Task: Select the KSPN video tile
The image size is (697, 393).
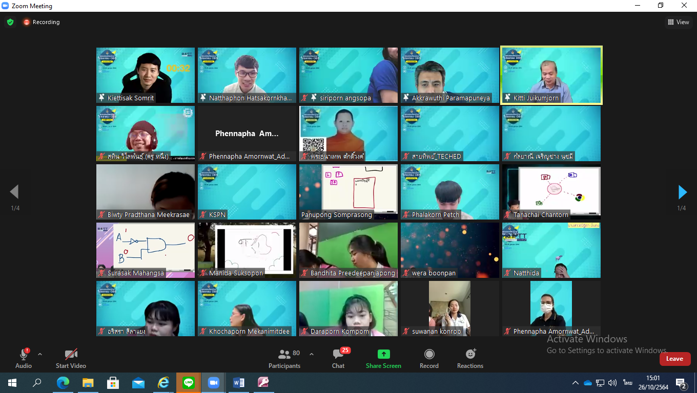Action: click(247, 192)
